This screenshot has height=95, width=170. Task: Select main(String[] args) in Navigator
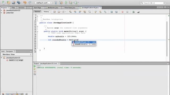(16, 60)
